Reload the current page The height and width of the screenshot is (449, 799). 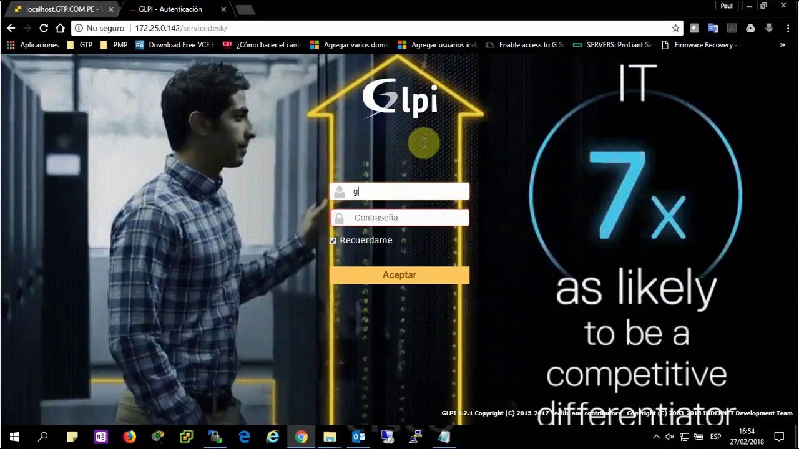tap(44, 28)
